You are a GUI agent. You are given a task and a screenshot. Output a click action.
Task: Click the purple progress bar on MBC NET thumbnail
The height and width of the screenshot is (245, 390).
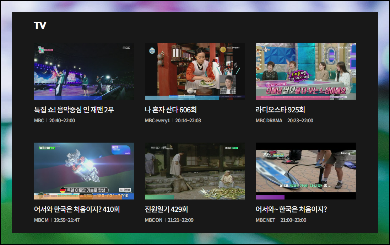[270, 197]
